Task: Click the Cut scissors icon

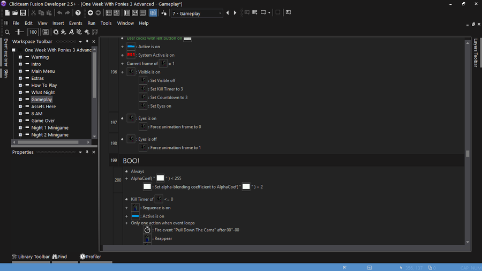Action: coord(34,13)
